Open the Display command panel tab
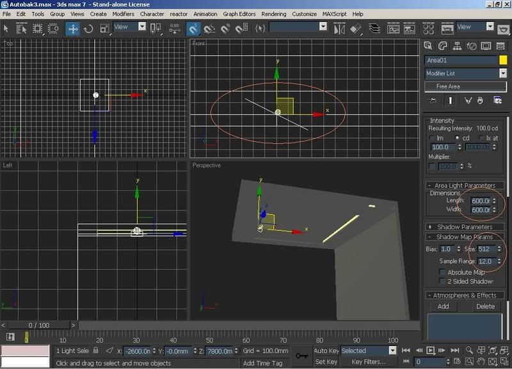This screenshot has height=369, width=512. point(486,46)
